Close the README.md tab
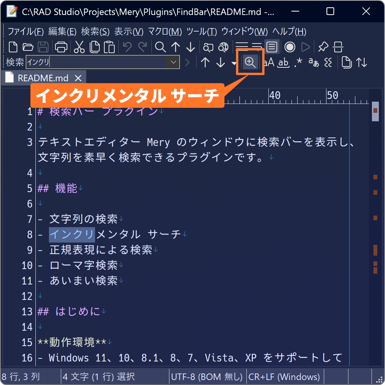Image resolution: width=385 pixels, height=385 pixels. click(x=78, y=78)
